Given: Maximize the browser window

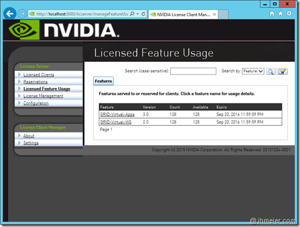Looking at the screenshot, I should pyautogui.click(x=275, y=4).
